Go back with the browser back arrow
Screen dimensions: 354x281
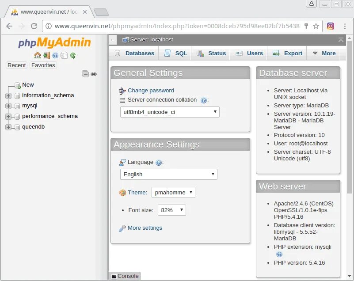[x=9, y=26]
